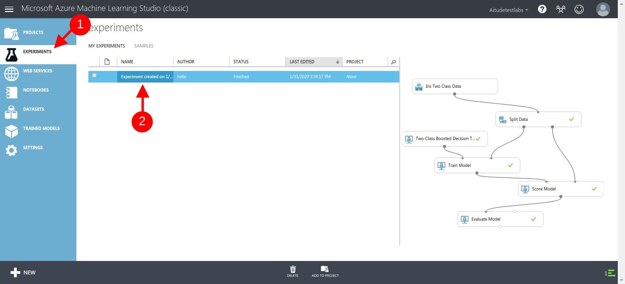Open the experiment search magnifier

(x=393, y=61)
